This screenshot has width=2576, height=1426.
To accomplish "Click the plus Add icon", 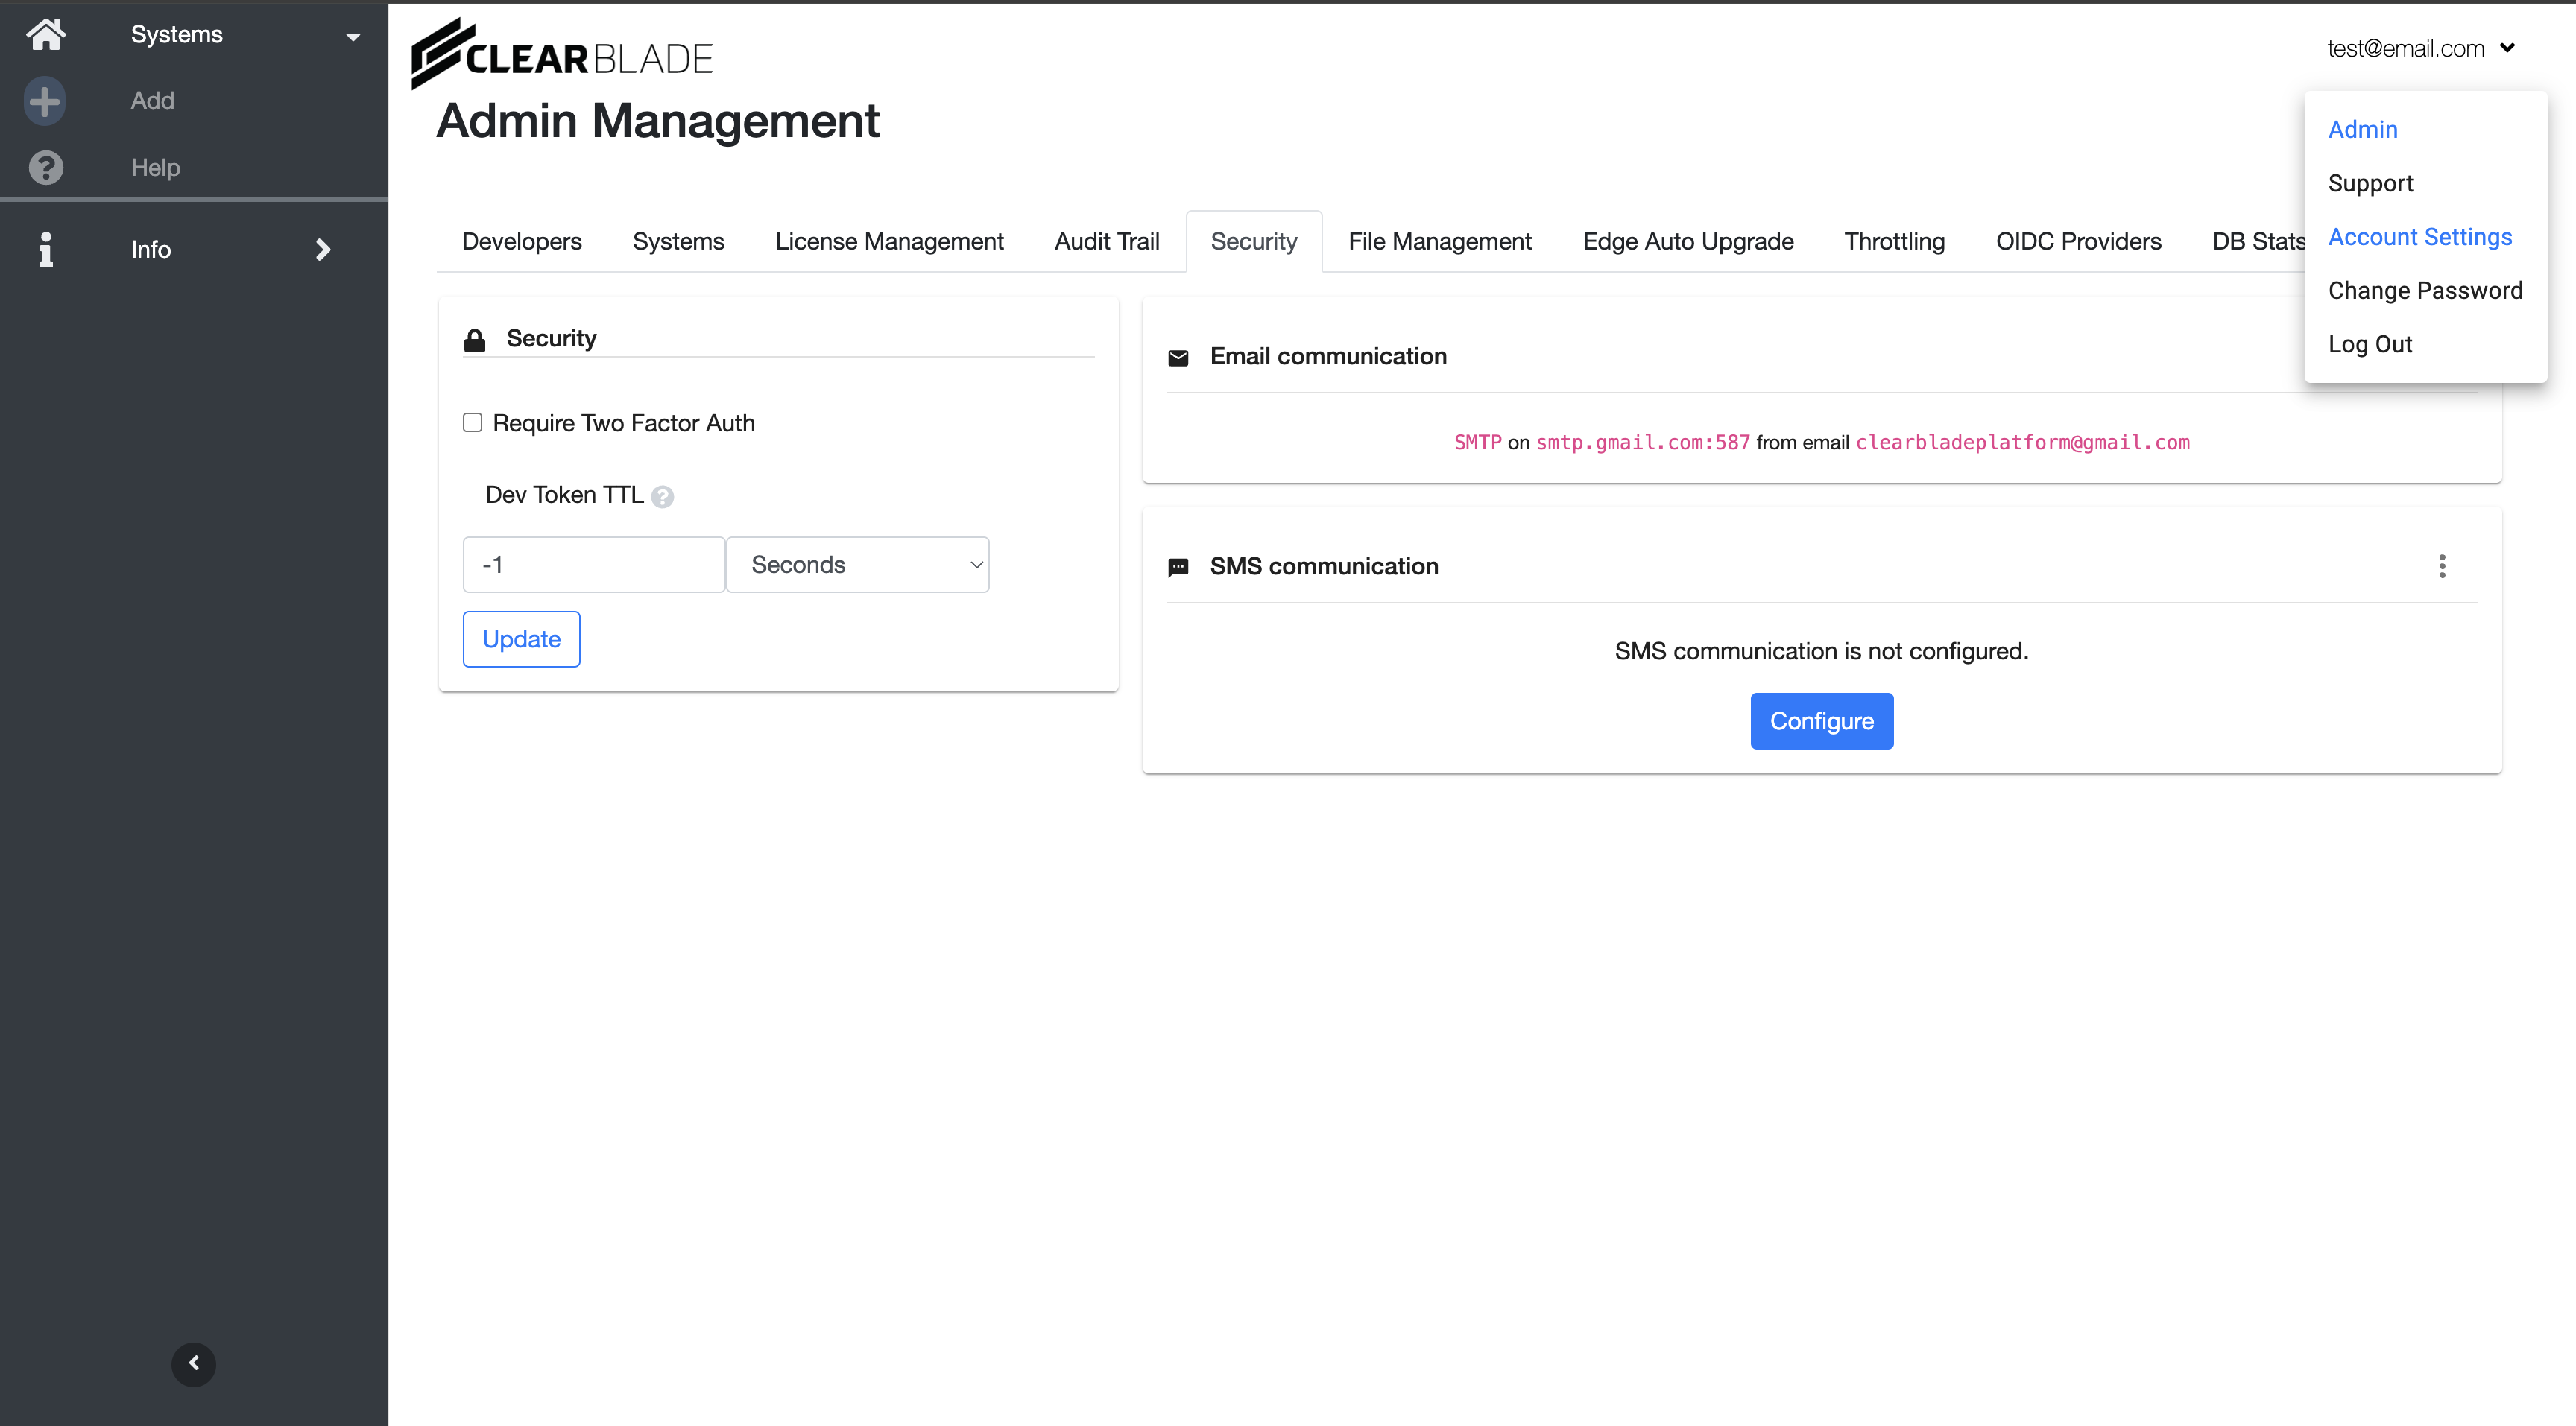I will click(x=45, y=101).
